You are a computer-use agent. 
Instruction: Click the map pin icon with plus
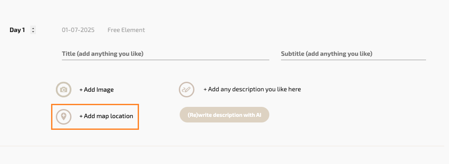[64, 116]
